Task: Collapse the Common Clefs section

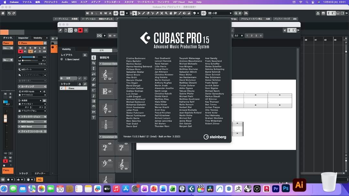Action: click(101, 64)
